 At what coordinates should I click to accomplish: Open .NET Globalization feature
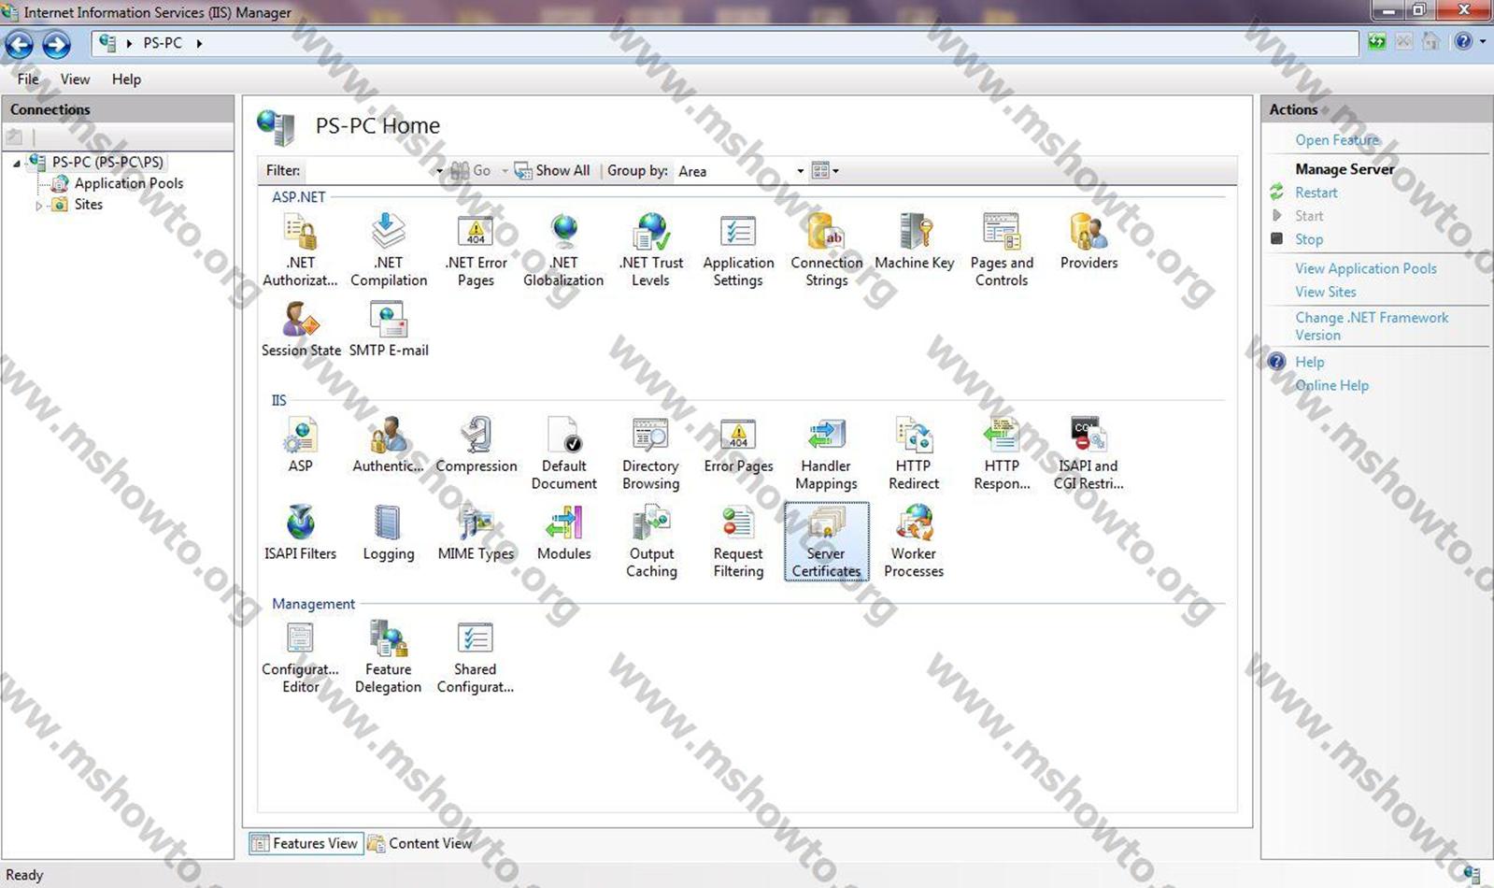point(563,249)
